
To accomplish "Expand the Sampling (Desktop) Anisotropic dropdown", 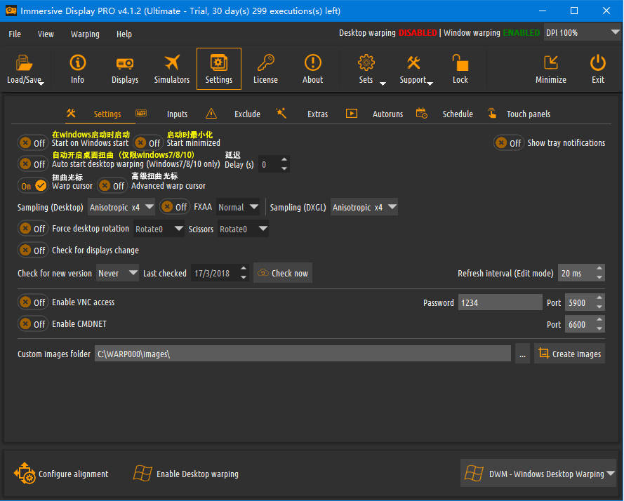I will tap(121, 207).
